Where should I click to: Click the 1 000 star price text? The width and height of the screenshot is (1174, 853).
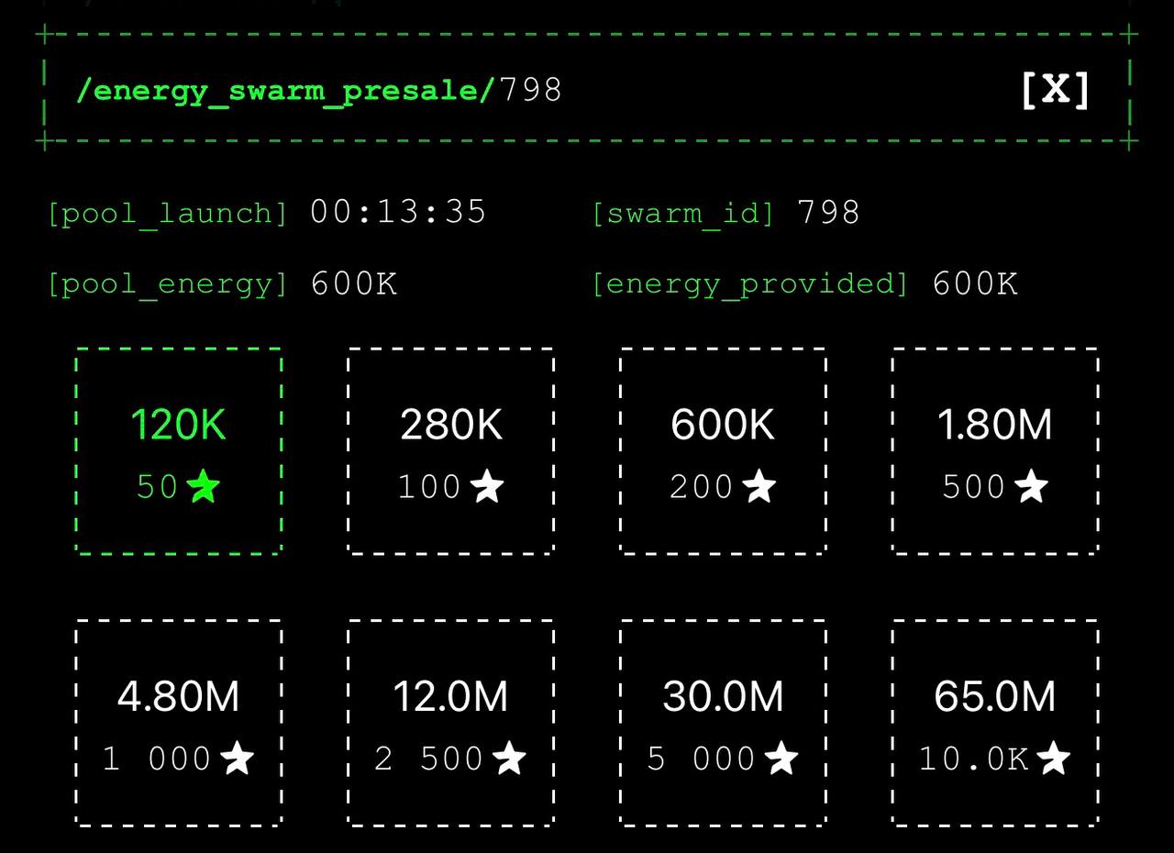157,759
